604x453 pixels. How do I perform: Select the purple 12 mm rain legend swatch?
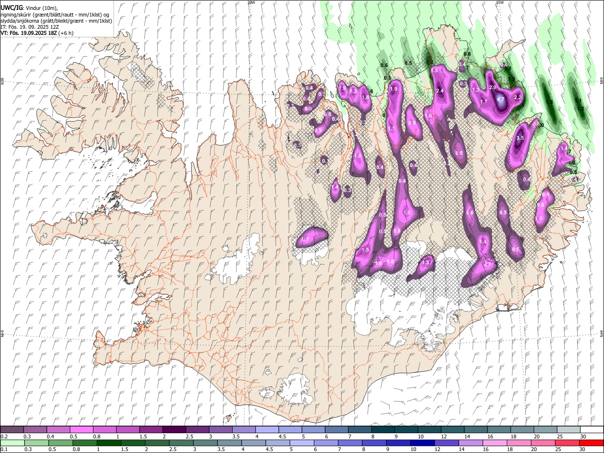[447, 443]
